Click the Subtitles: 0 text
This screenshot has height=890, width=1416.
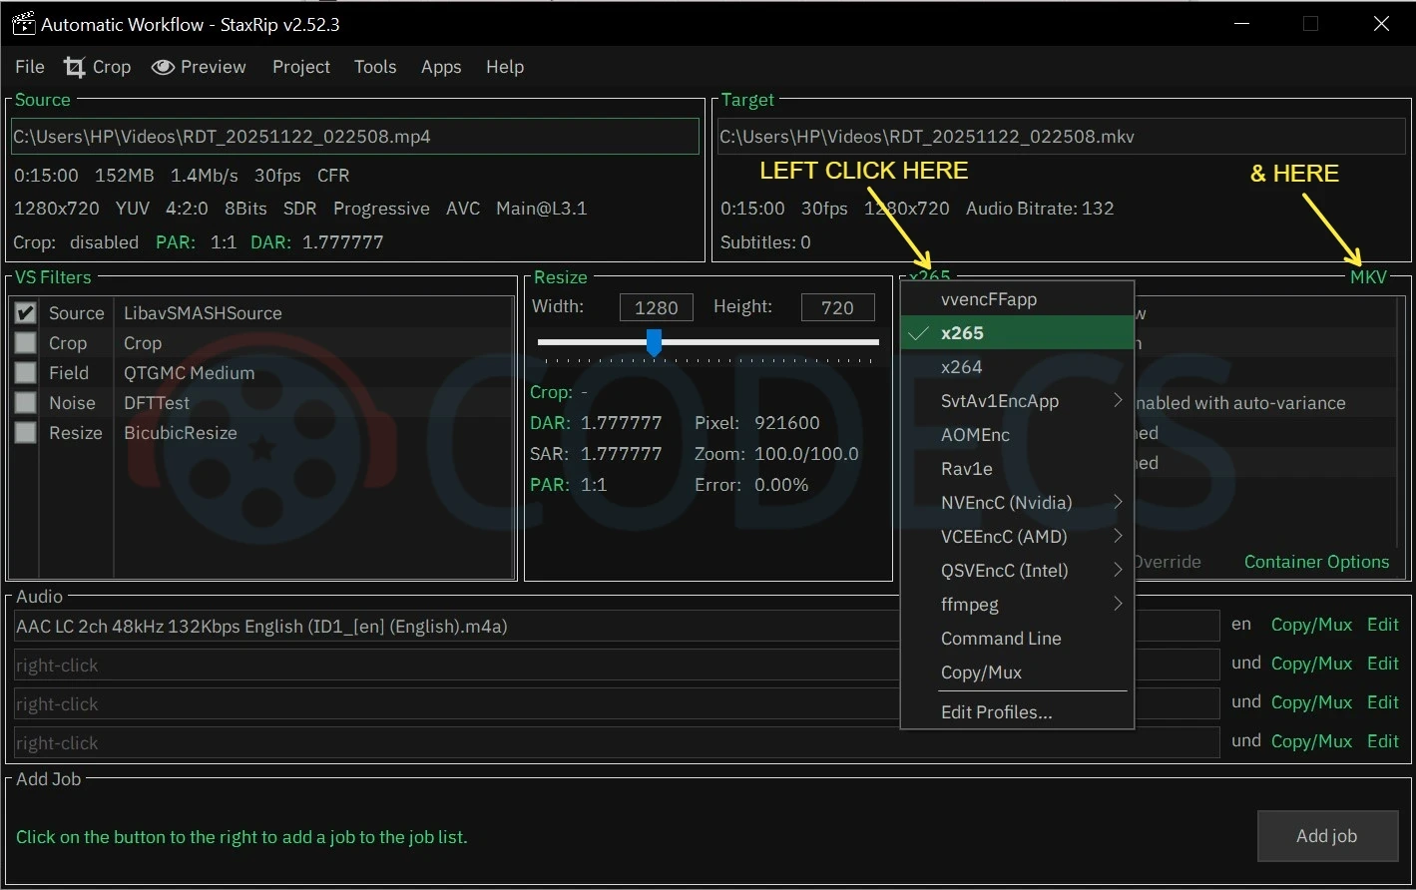[765, 242]
